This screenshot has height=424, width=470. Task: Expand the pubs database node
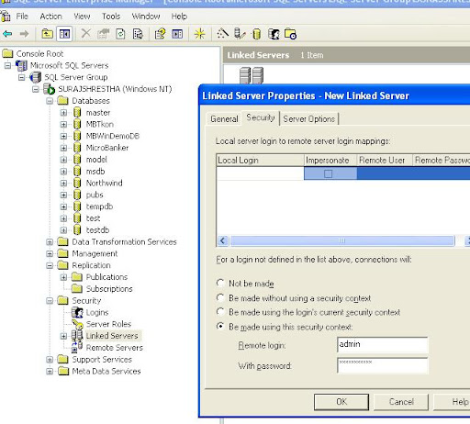[63, 195]
